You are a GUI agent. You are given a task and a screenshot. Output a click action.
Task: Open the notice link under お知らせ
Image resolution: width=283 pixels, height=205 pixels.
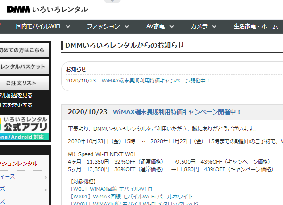pos(156,81)
